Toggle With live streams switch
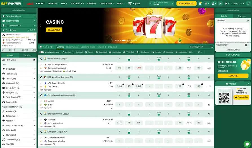 (x=41, y=52)
